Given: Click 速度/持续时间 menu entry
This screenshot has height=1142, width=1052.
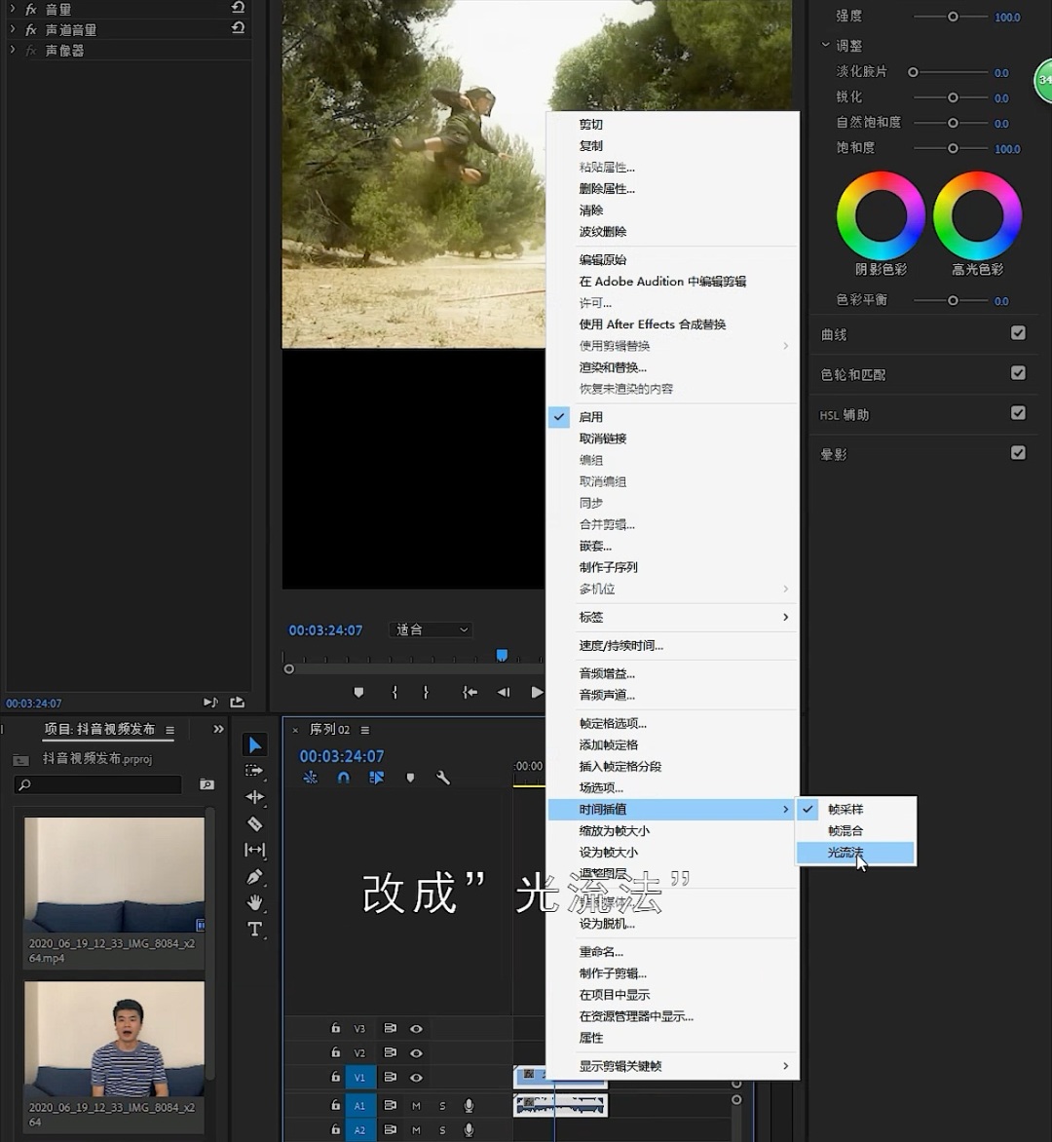Looking at the screenshot, I should pyautogui.click(x=620, y=645).
